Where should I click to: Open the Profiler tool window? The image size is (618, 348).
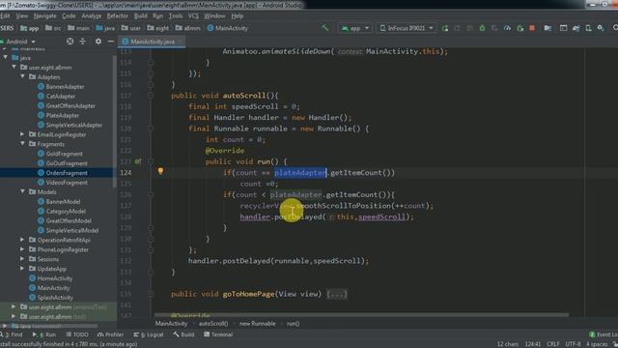[x=110, y=334]
